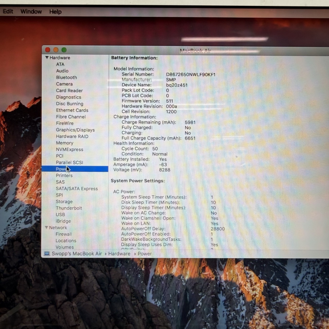Viewport: 329px width, 329px height.
Task: Open the Help menu
Action: [x=56, y=12]
